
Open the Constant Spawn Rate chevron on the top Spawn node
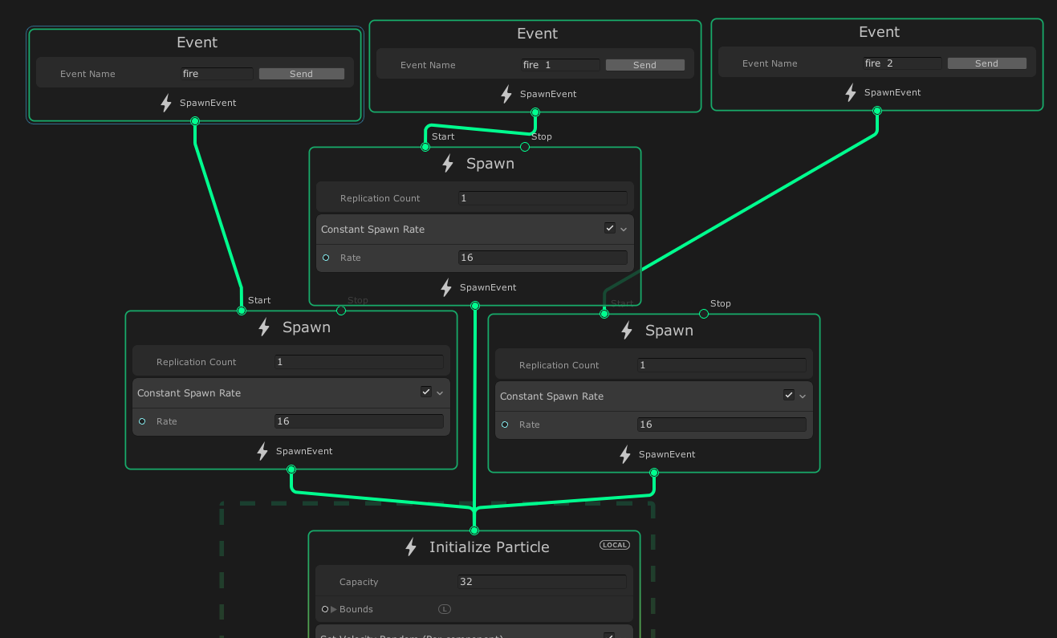point(622,229)
